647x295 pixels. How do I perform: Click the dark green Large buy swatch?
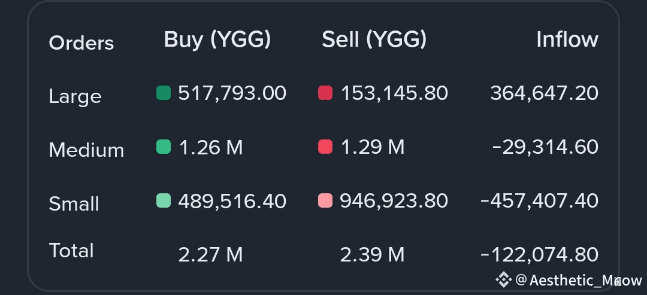(163, 93)
